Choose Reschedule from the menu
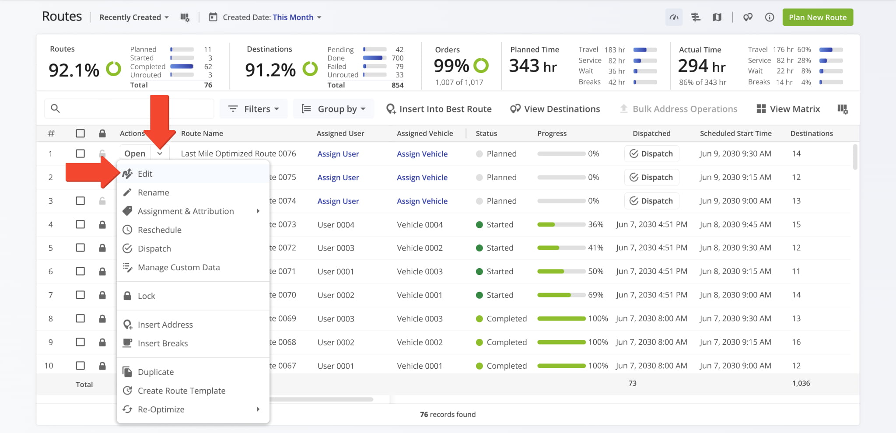896x433 pixels. coord(193,230)
